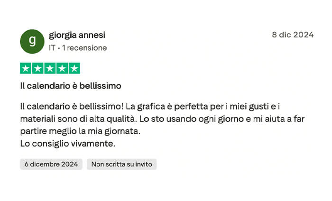Screen dimensions: 332x201
Task: Click the "Lo consiglio vivamente." line
Action: (x=68, y=143)
